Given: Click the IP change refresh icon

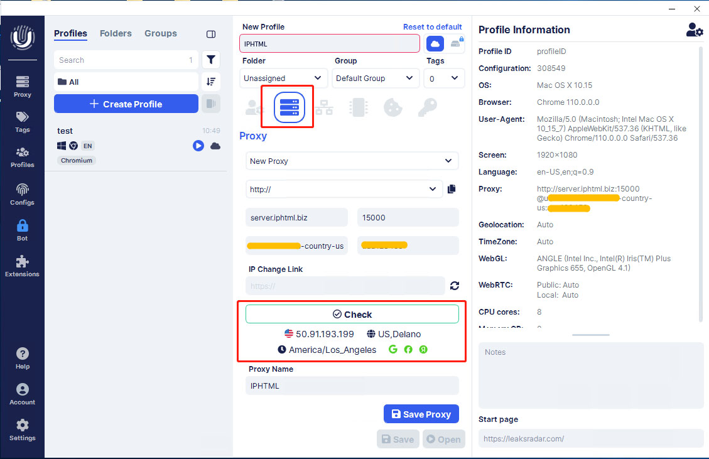Looking at the screenshot, I should click(455, 286).
